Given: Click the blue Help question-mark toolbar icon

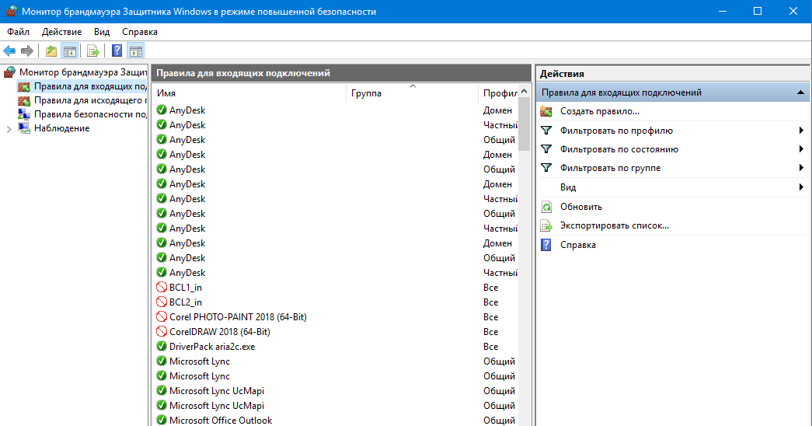Looking at the screenshot, I should [x=117, y=51].
